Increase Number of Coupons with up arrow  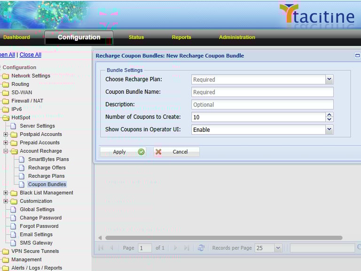[x=329, y=114]
